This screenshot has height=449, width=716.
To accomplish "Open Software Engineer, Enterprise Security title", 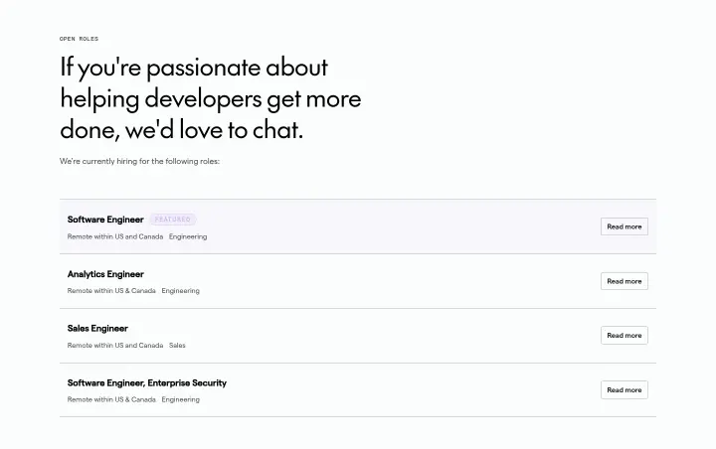I will point(147,382).
